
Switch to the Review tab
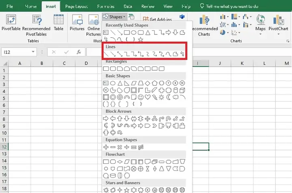pos(148,6)
